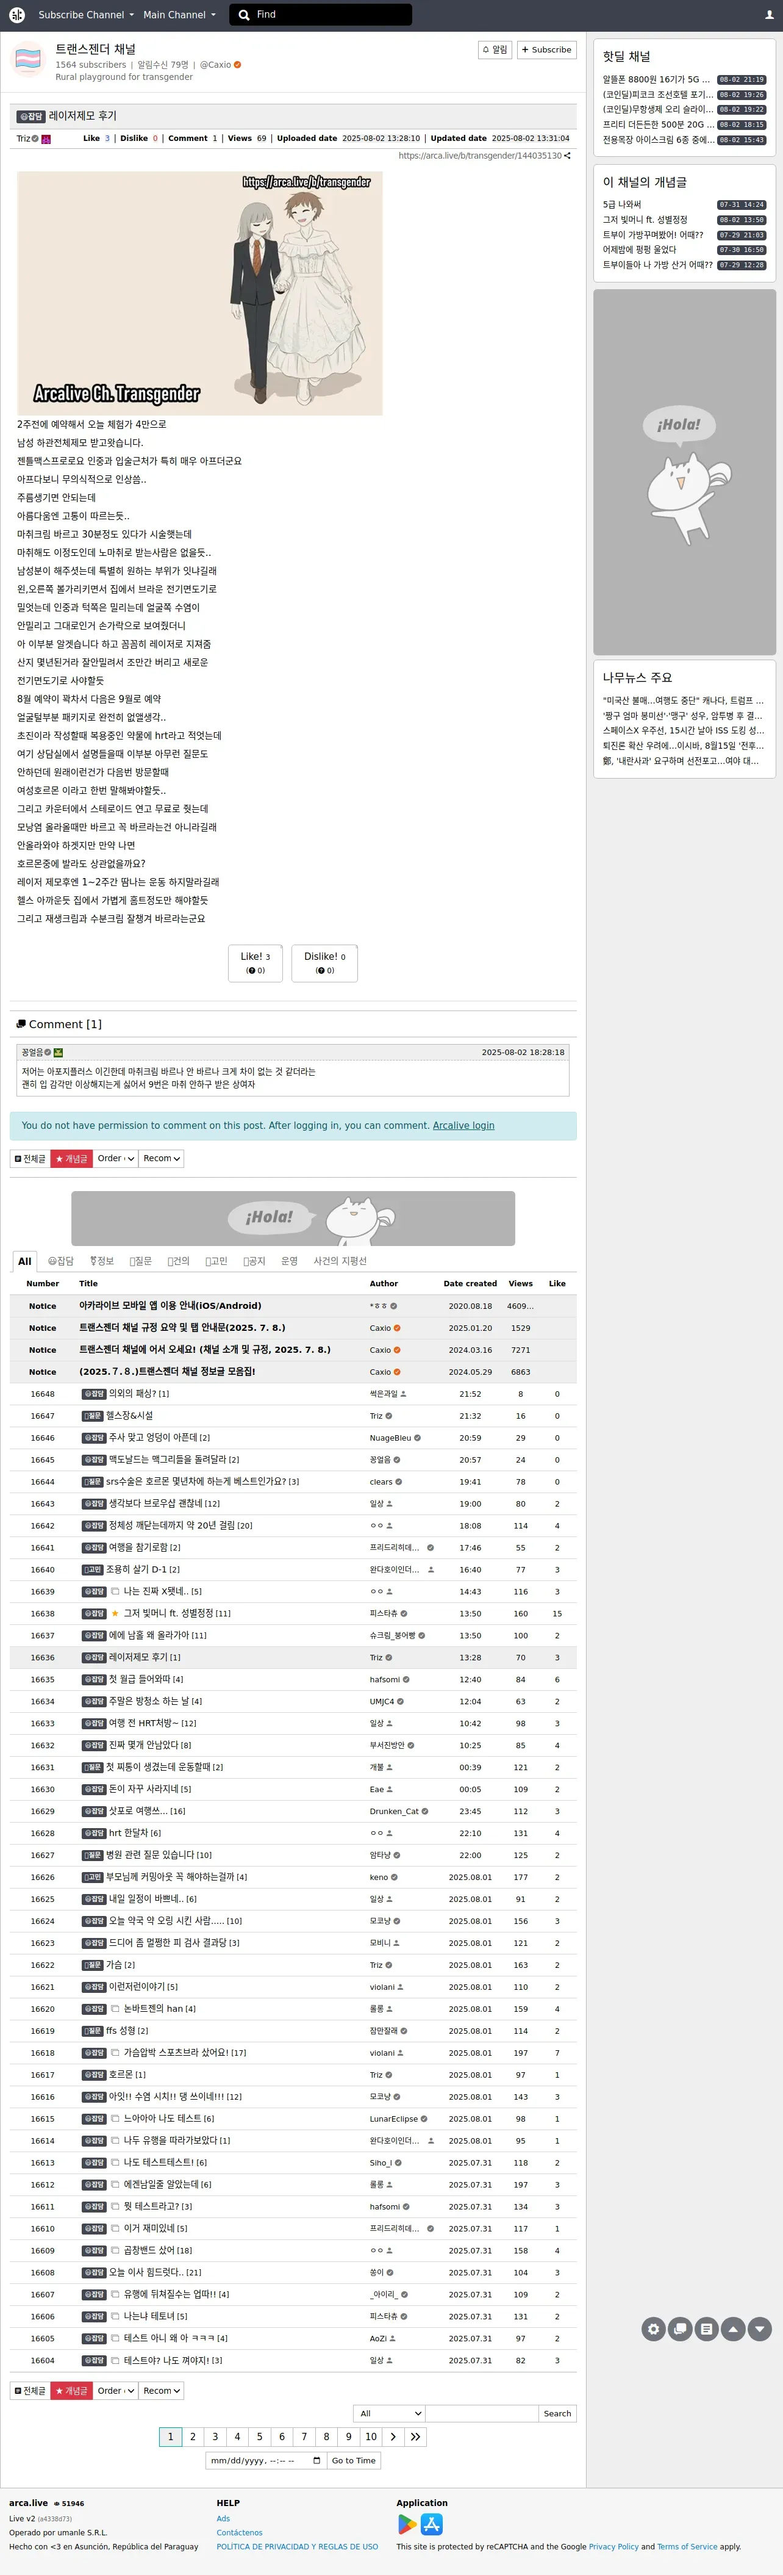Click the 트랜스젠더 채널 title
The height and width of the screenshot is (2575, 783).
tap(95, 49)
